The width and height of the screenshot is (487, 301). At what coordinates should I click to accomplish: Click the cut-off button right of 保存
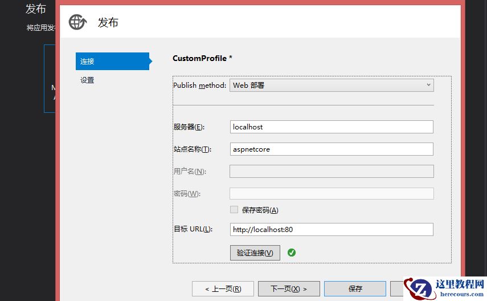click(397, 288)
